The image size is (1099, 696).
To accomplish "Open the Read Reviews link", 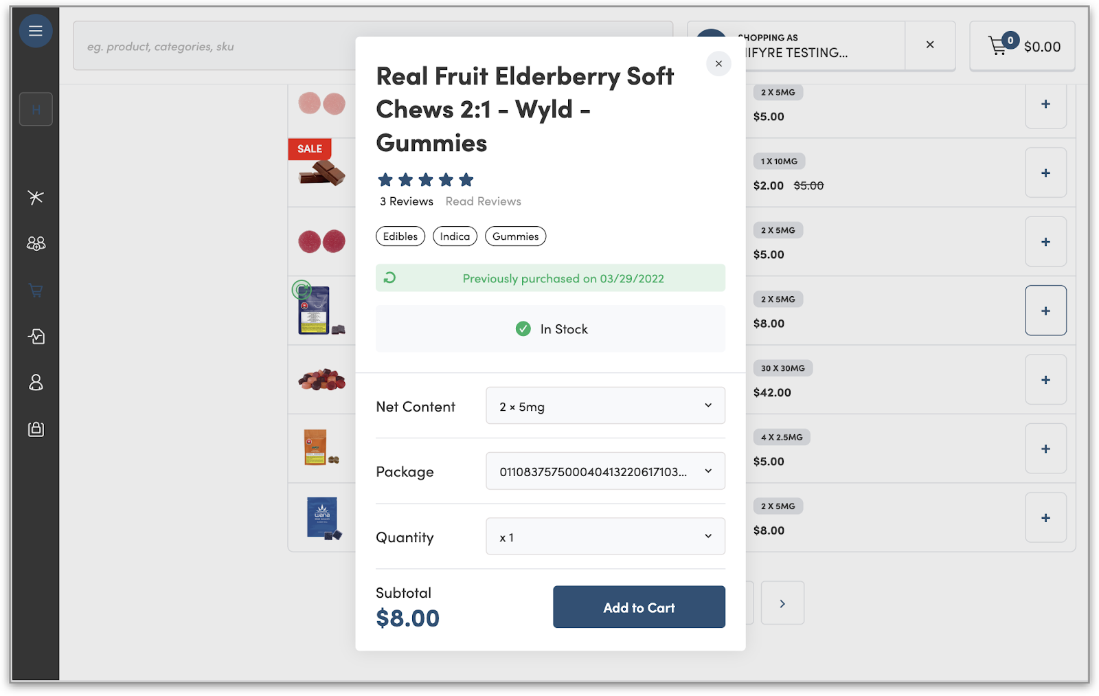I will pos(483,201).
